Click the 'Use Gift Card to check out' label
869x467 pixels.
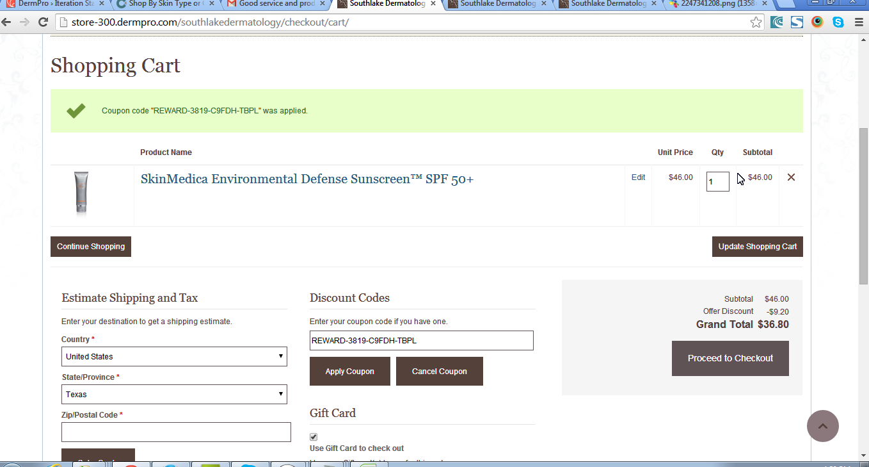tap(357, 448)
